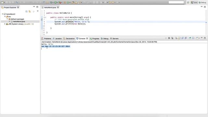The image size is (208, 117).
Task: Click the Debug bug icon in toolbar
Action: click(x=51, y=2)
